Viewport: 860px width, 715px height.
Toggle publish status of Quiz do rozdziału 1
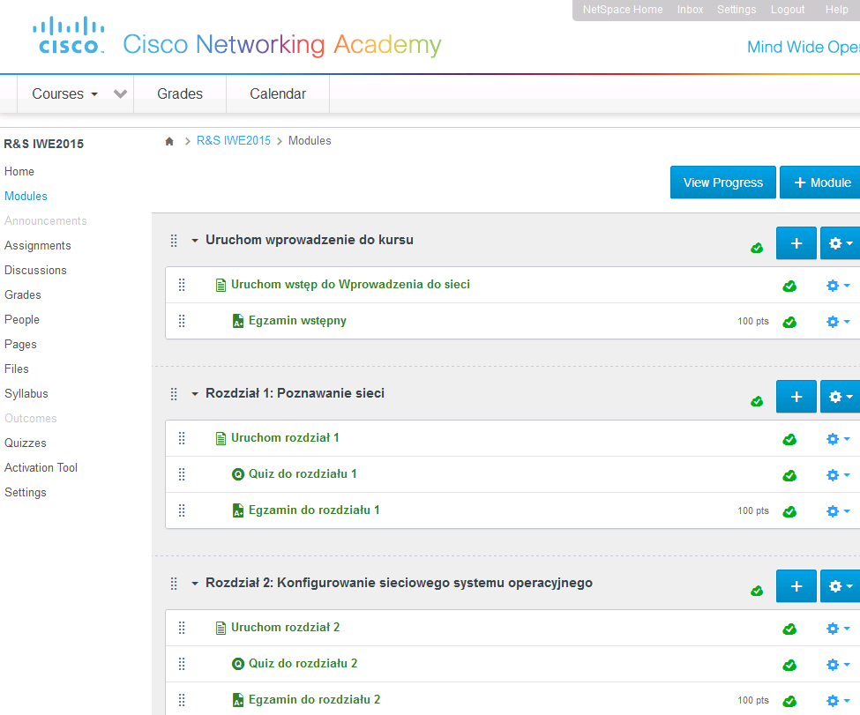pyautogui.click(x=789, y=476)
